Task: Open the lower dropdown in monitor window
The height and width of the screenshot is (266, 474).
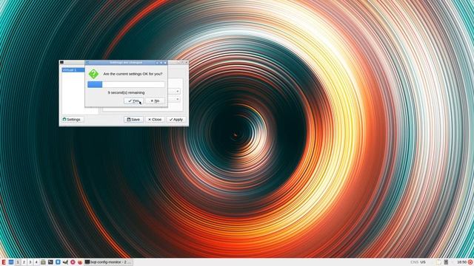Action: [x=174, y=99]
